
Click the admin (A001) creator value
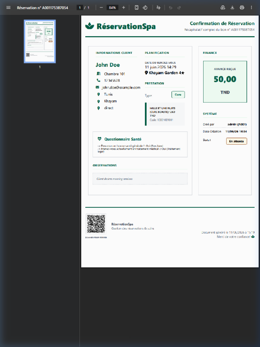(x=237, y=124)
